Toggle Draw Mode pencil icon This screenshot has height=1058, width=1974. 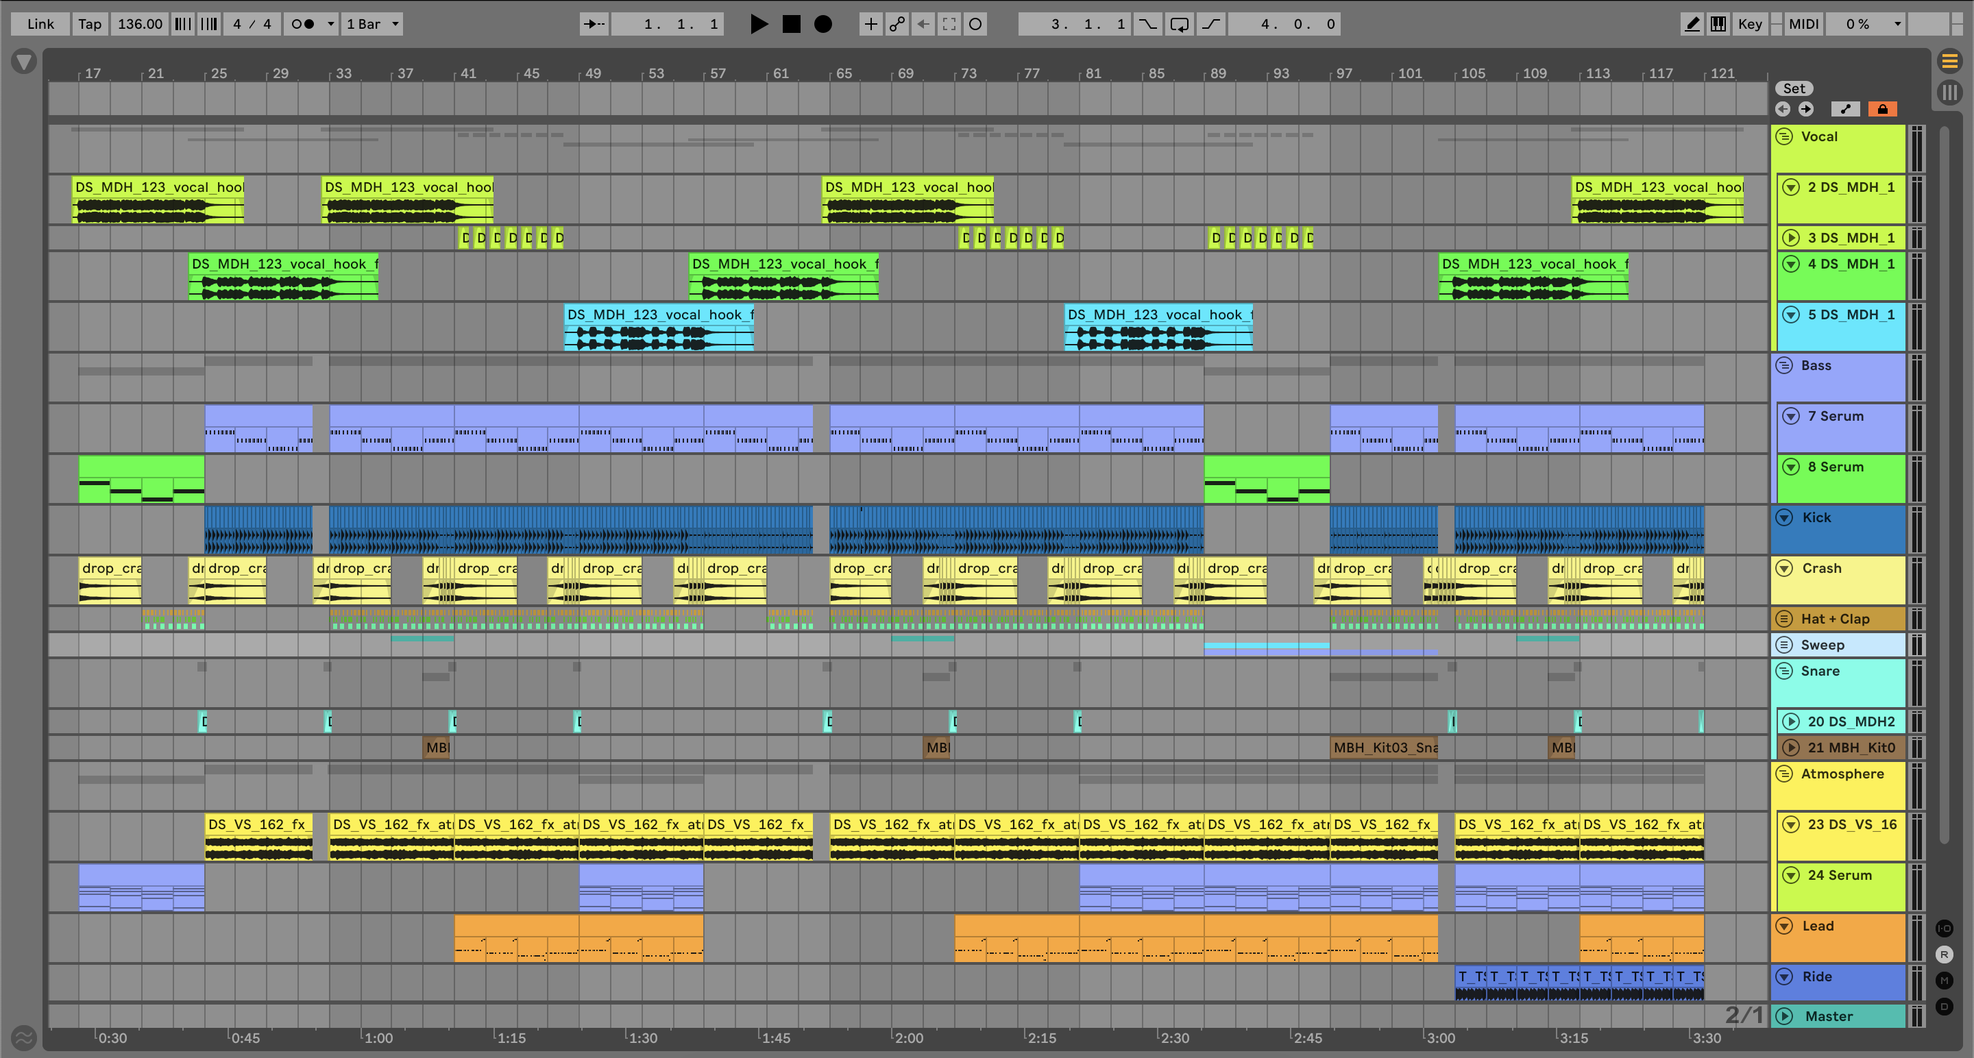coord(1692,24)
